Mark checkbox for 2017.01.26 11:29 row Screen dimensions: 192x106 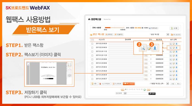coord(92,55)
